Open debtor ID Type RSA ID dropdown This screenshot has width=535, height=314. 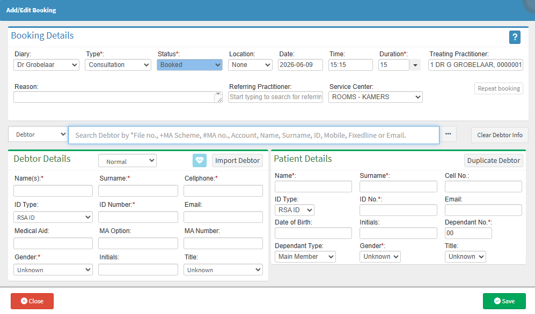point(53,217)
